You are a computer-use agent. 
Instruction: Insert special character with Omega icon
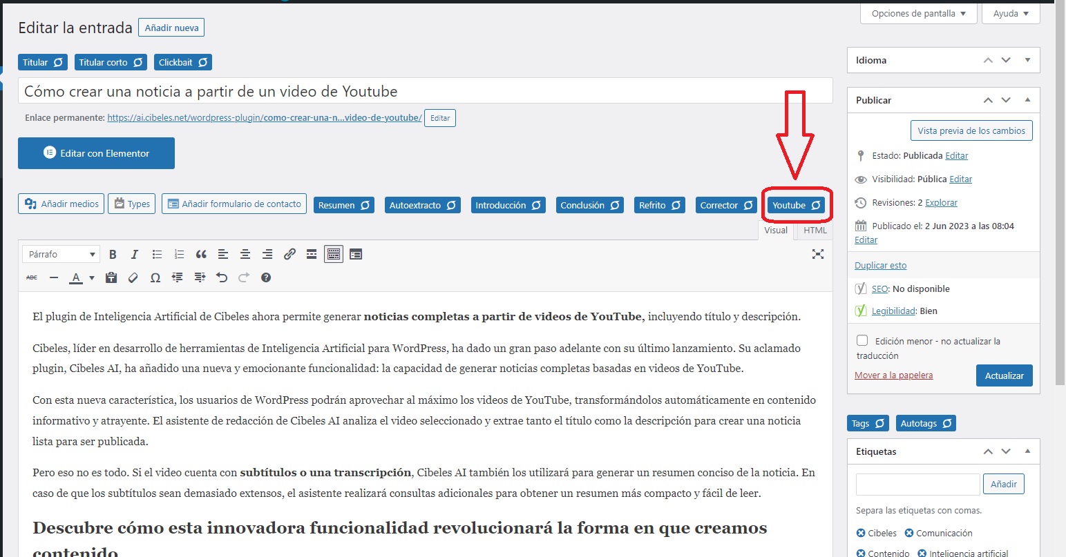[155, 277]
